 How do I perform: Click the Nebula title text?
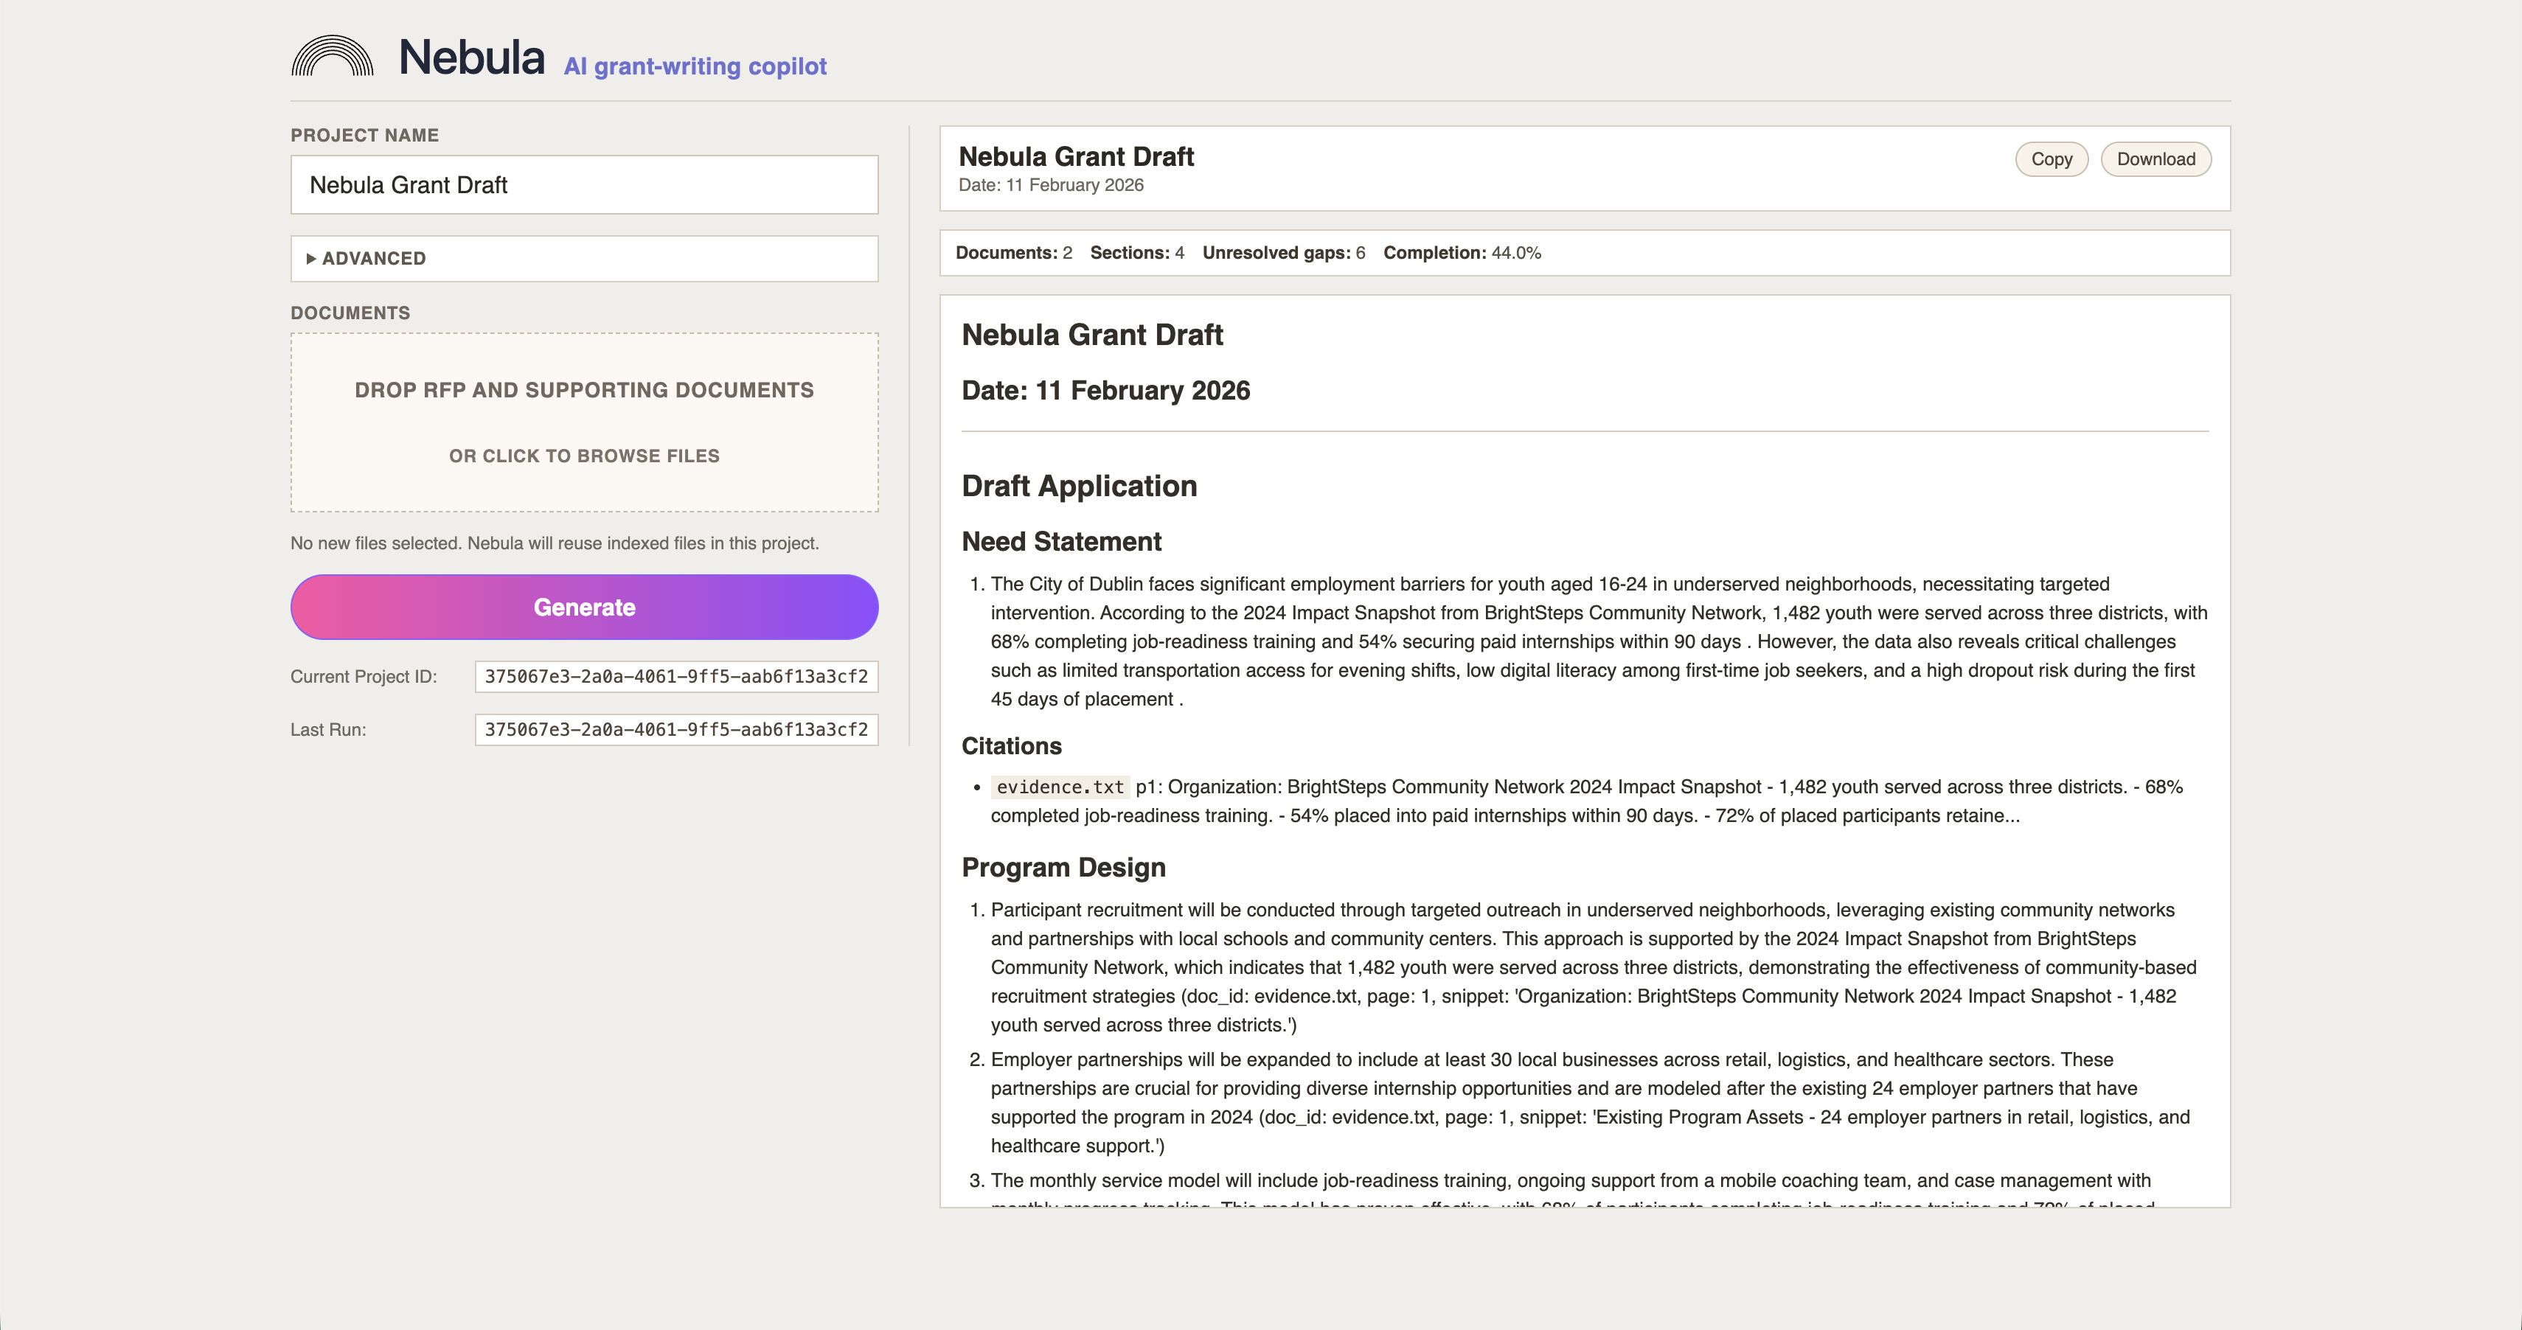(471, 58)
